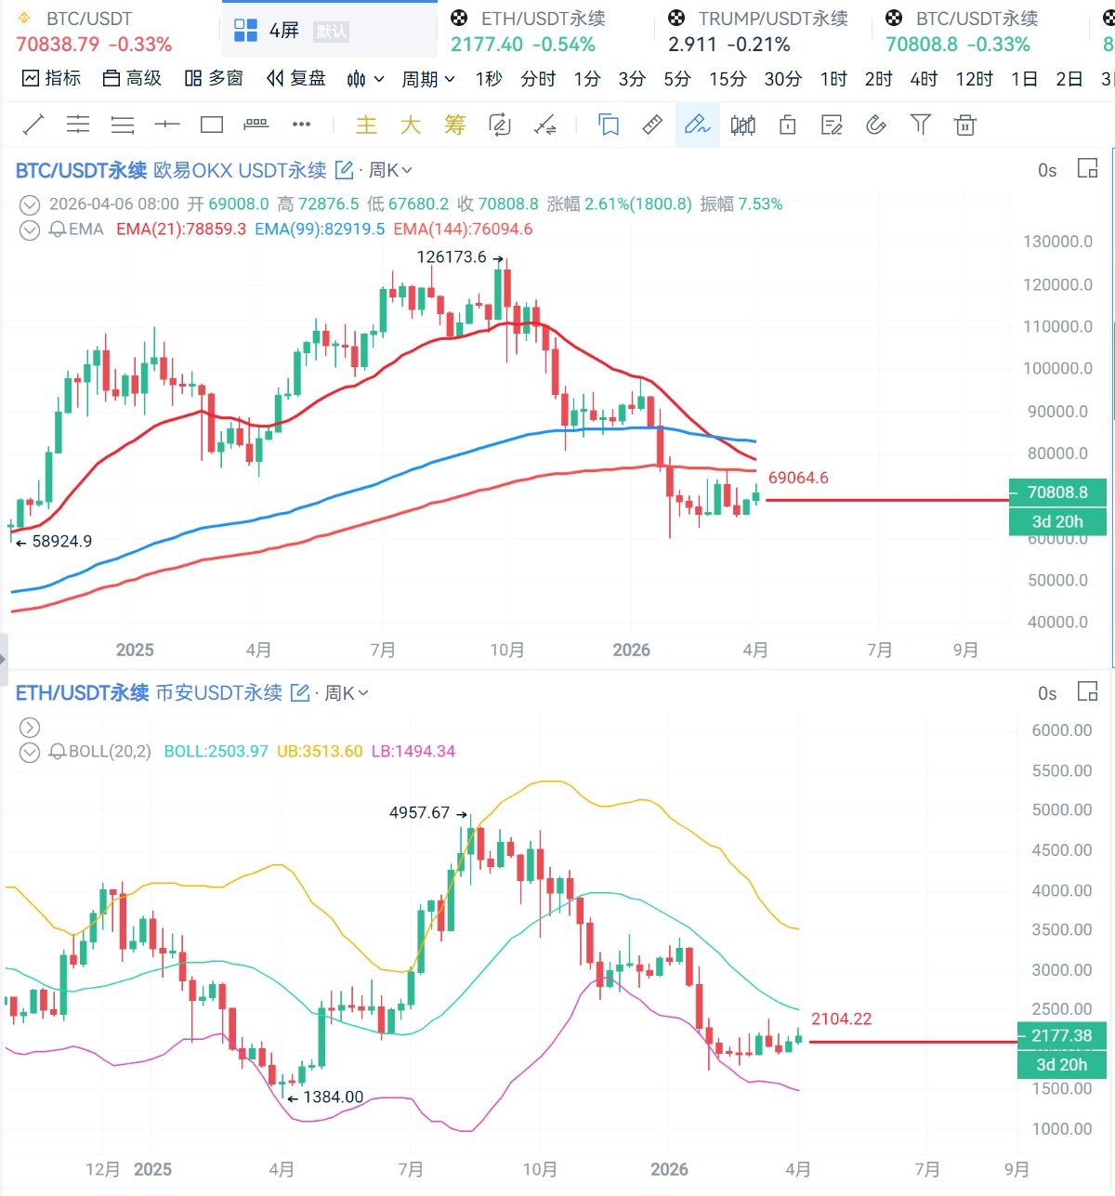Click the bookmark copy icon
Viewport: 1115px width, 1196px height.
pos(609,125)
